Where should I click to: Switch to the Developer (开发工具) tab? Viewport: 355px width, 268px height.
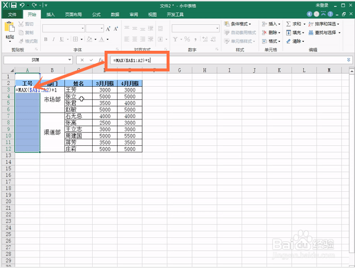[175, 15]
